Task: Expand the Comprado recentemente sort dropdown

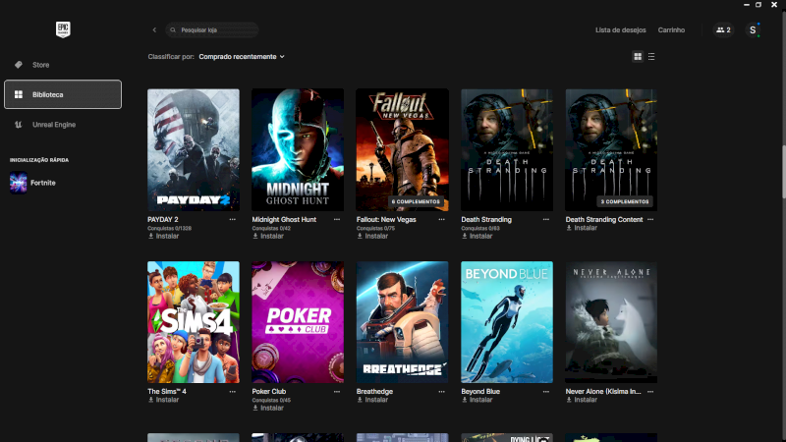Action: pyautogui.click(x=242, y=57)
